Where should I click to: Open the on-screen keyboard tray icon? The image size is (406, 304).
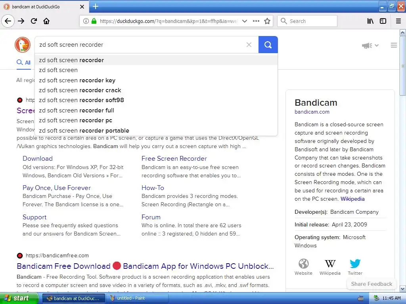[361, 298]
